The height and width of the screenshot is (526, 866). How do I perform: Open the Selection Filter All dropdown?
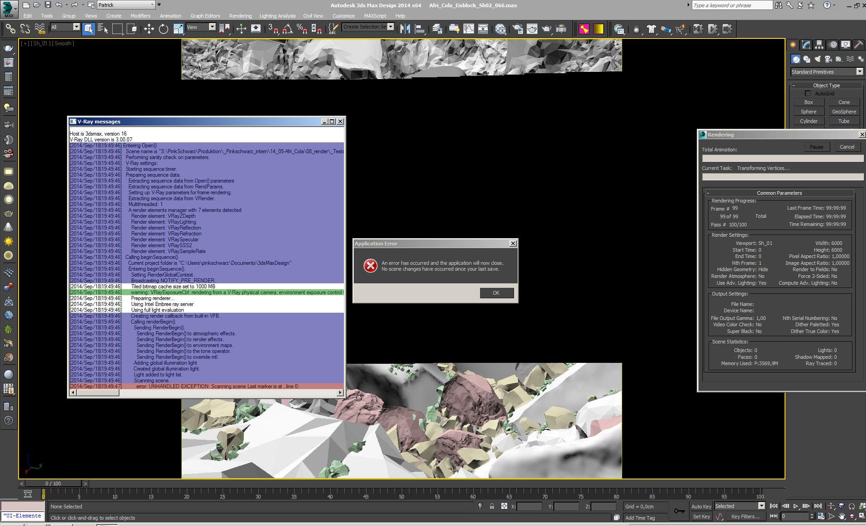[65, 27]
